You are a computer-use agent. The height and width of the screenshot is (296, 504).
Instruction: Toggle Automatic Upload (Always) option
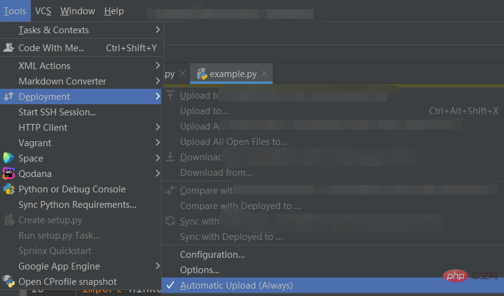(236, 286)
